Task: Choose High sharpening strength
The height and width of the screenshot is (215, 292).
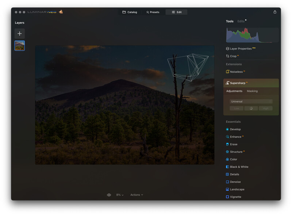Action: pyautogui.click(x=266, y=108)
